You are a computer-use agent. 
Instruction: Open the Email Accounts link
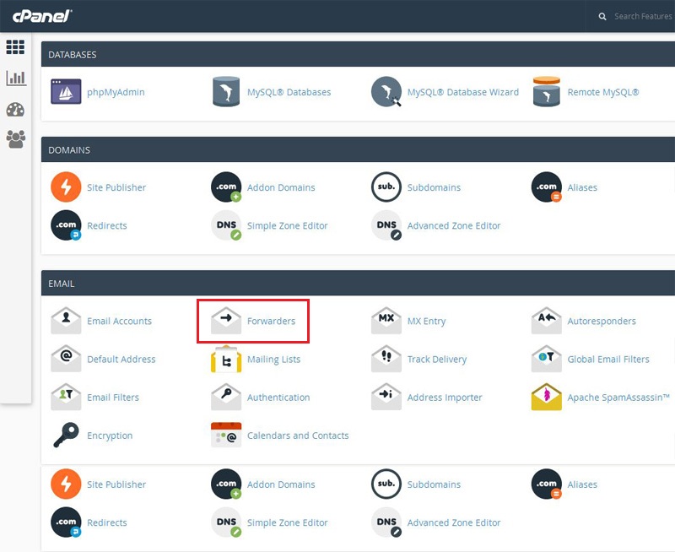point(119,322)
